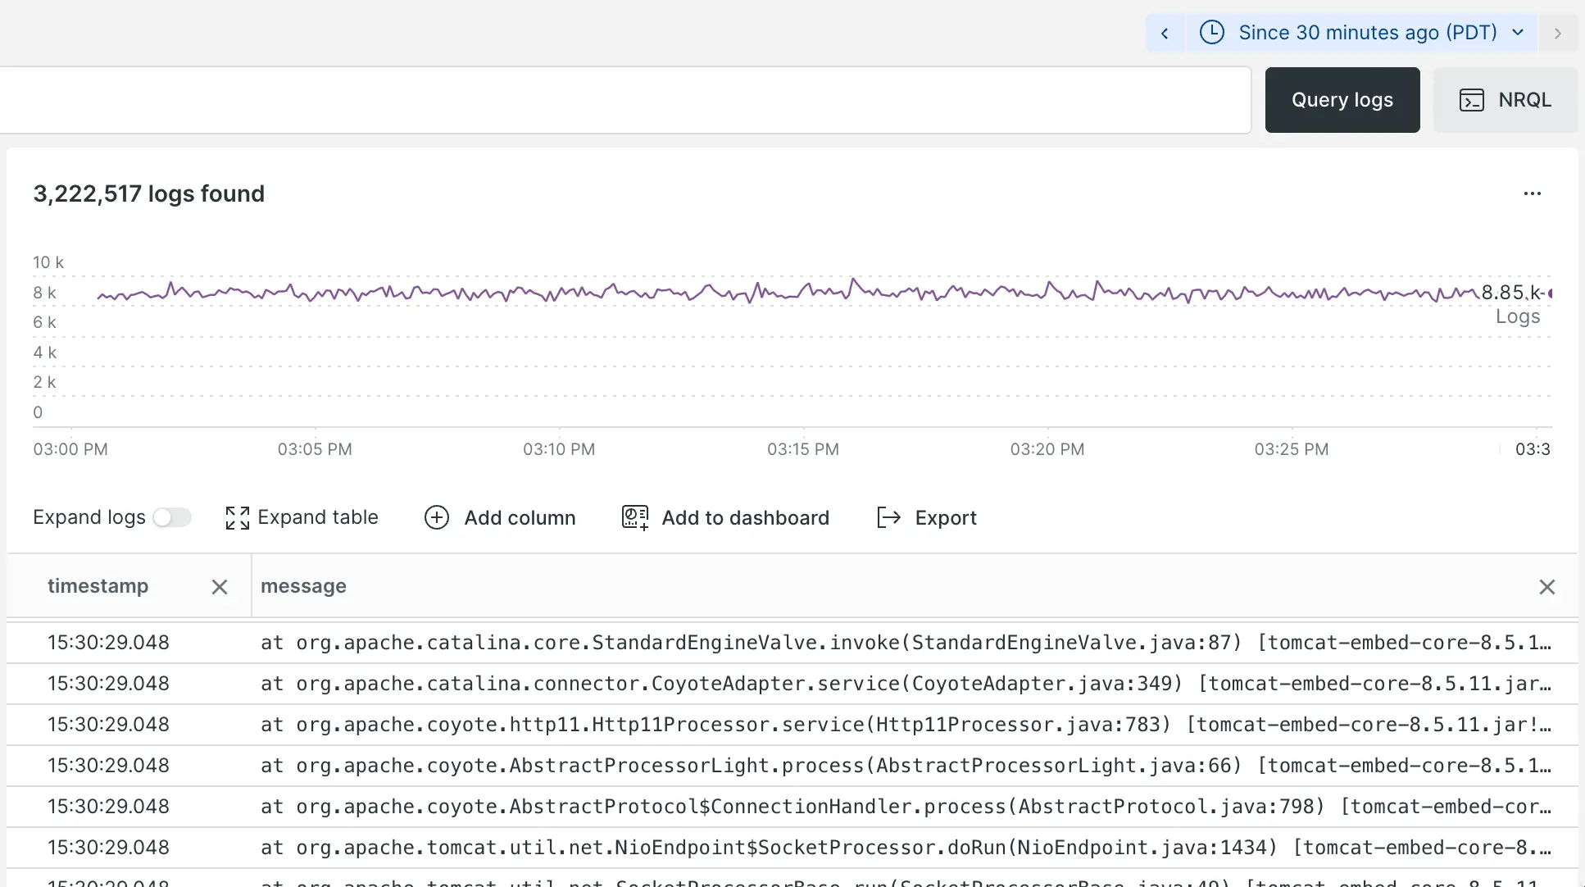Remove the message column with its X icon

(x=1547, y=586)
